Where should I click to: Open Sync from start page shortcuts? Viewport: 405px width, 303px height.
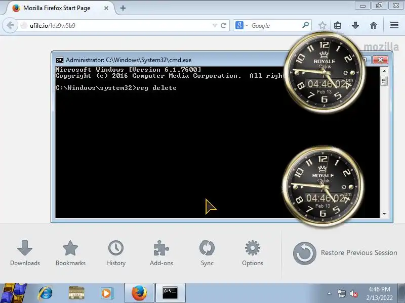click(x=207, y=253)
